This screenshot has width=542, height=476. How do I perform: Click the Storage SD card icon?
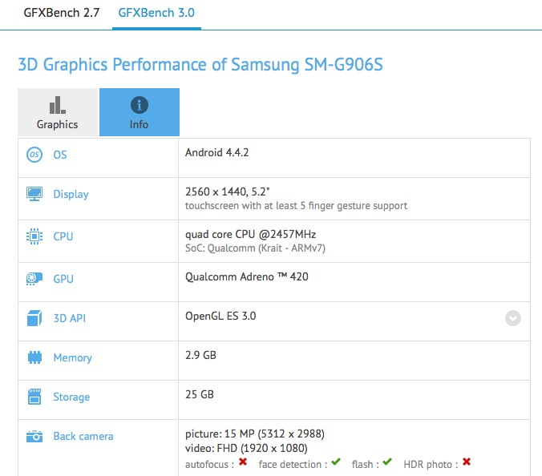[34, 397]
